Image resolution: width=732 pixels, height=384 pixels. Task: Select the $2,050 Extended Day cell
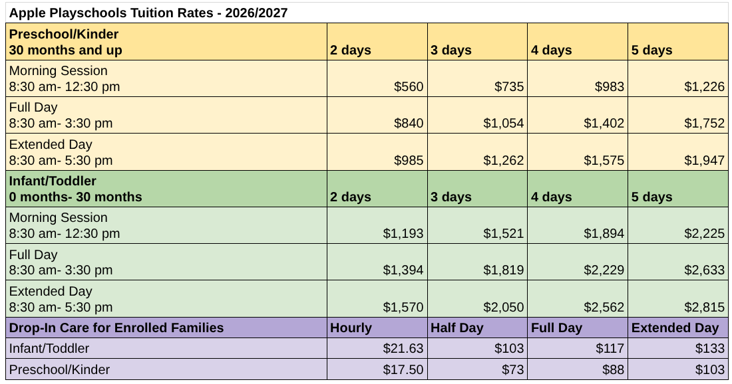click(x=478, y=299)
